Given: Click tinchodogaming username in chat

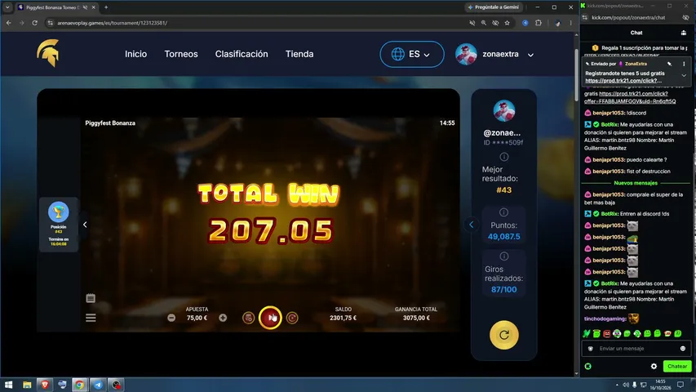Looking at the screenshot, I should coord(604,318).
